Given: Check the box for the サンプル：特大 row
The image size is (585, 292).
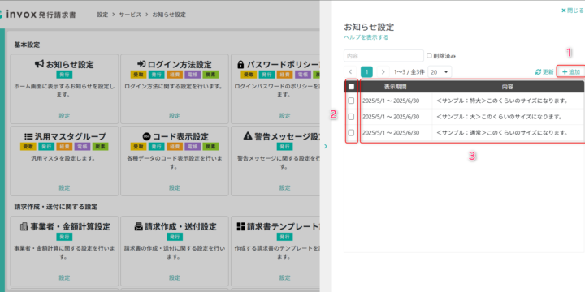Looking at the screenshot, I should pyautogui.click(x=351, y=101).
